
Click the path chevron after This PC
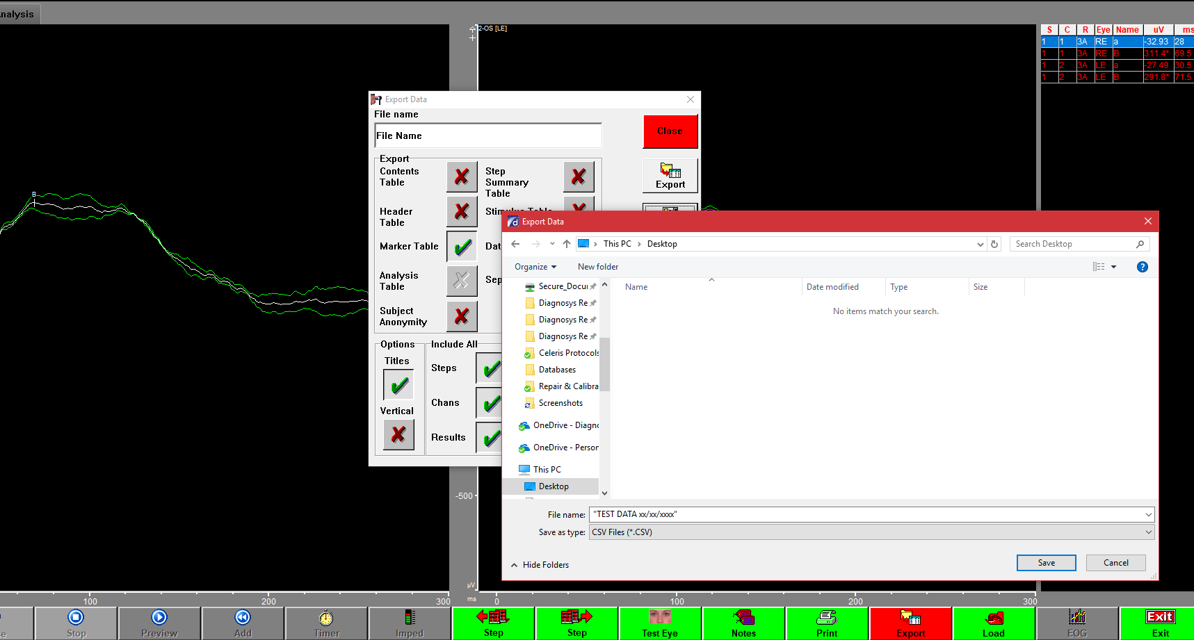tap(639, 244)
